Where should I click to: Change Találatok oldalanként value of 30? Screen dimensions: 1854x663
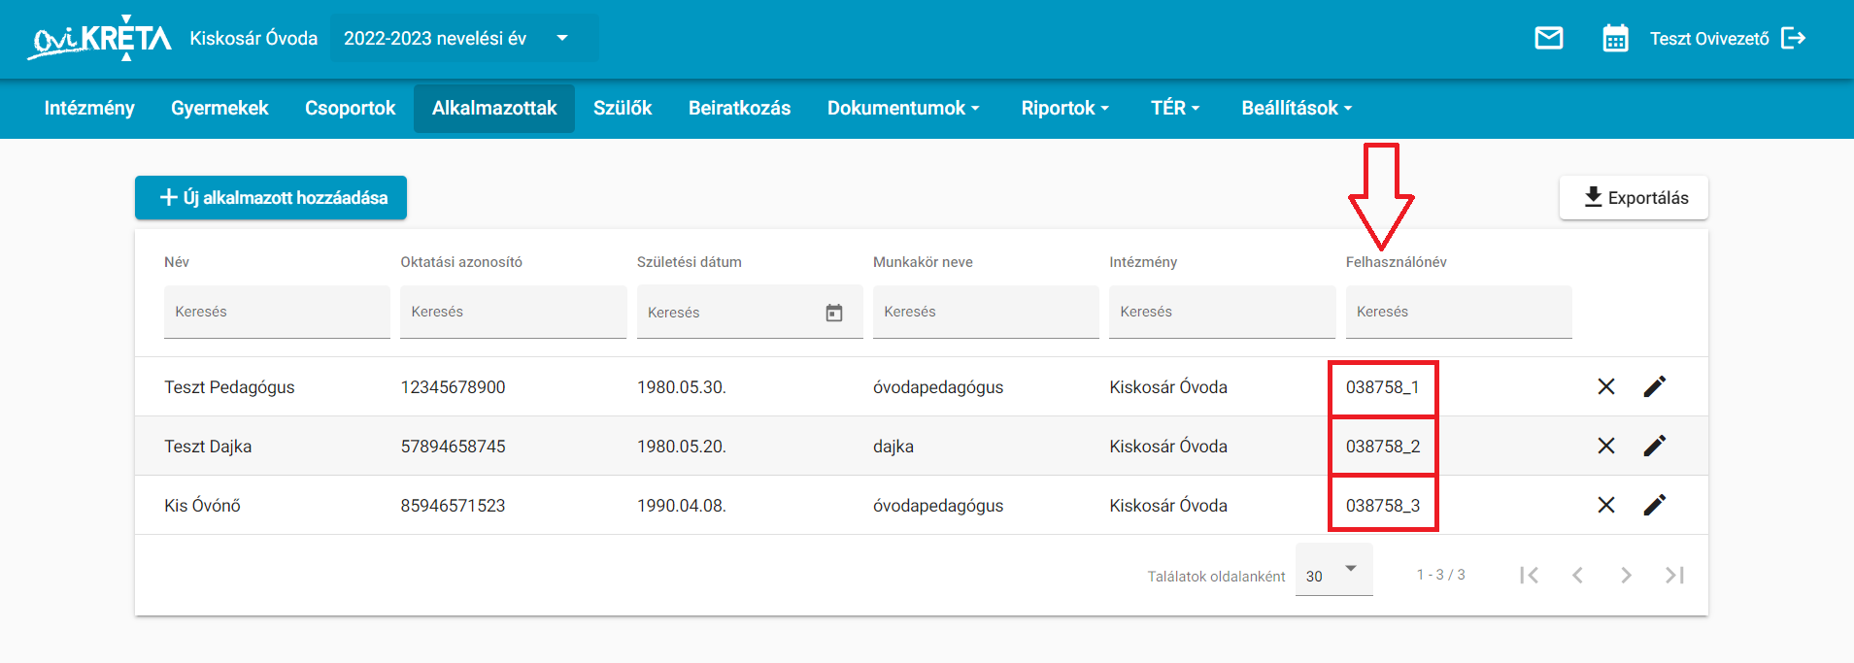[x=1333, y=572]
